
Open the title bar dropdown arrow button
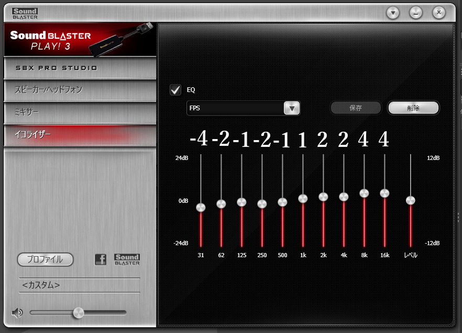pos(393,13)
